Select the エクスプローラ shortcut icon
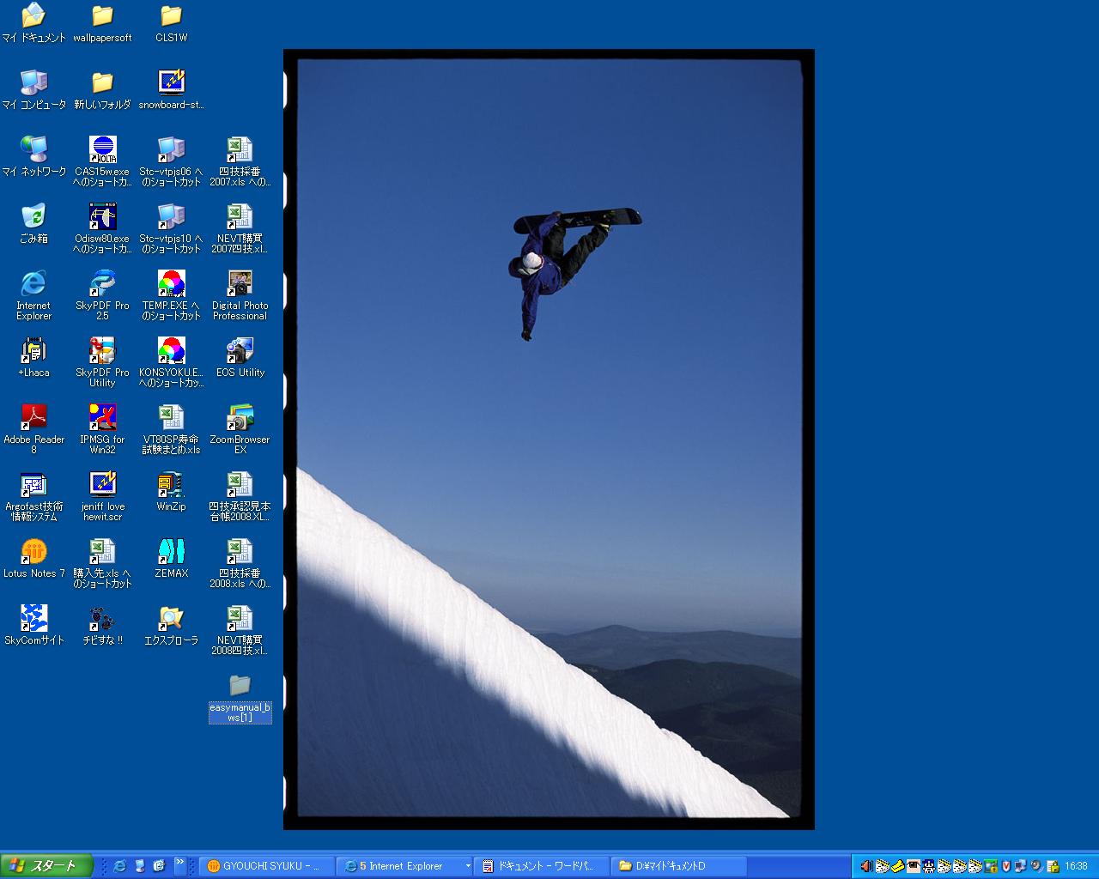The width and height of the screenshot is (1099, 879). tap(171, 626)
